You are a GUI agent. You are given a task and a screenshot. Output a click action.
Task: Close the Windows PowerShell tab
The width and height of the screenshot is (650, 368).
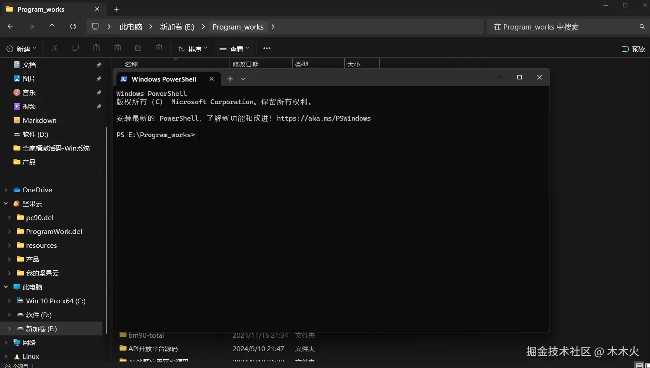point(211,79)
